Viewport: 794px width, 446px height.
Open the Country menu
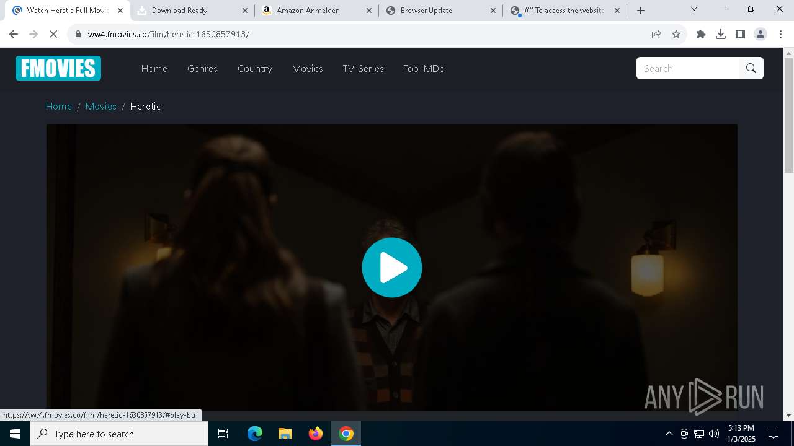tap(255, 68)
